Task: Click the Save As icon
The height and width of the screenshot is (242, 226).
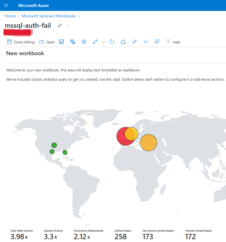Action: tap(73, 42)
